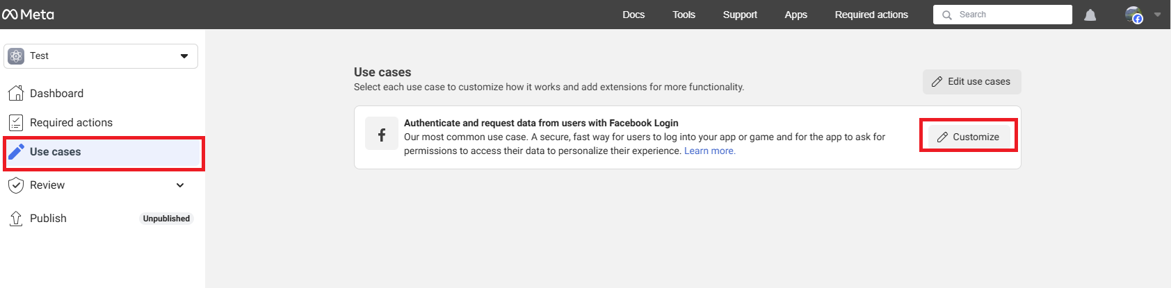This screenshot has width=1171, height=288.
Task: Click the Customize button
Action: click(x=969, y=137)
